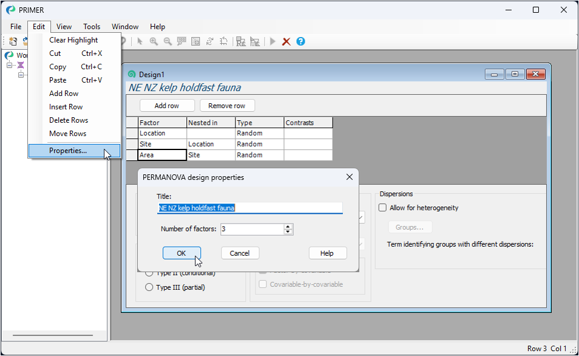Click the green run arrow toolbar icon
579x356 pixels.
(x=273, y=41)
